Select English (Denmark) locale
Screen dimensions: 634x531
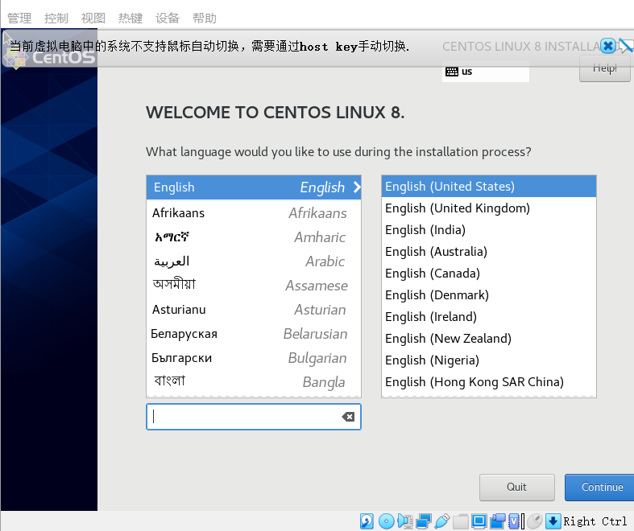coord(489,295)
